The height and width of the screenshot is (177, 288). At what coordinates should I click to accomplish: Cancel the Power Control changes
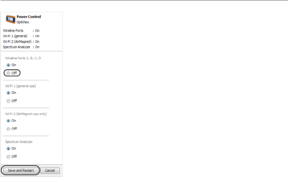point(50,170)
